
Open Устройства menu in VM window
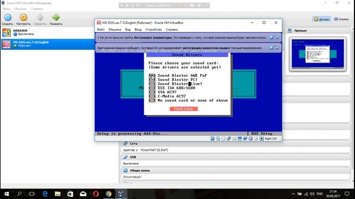pyautogui.click(x=154, y=29)
